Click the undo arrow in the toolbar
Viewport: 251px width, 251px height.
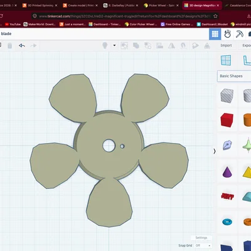[22, 45]
